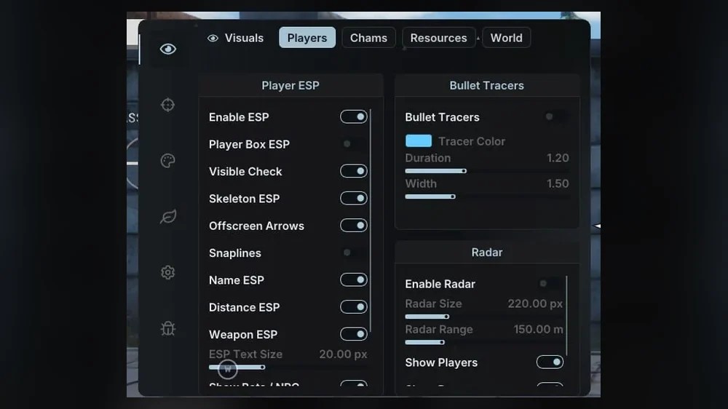Click the Width slider handle
This screenshot has height=409, width=728.
coord(453,196)
